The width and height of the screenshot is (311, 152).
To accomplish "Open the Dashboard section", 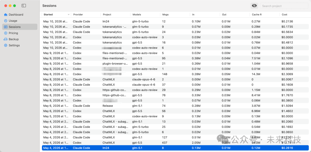I will pyautogui.click(x=16, y=15).
